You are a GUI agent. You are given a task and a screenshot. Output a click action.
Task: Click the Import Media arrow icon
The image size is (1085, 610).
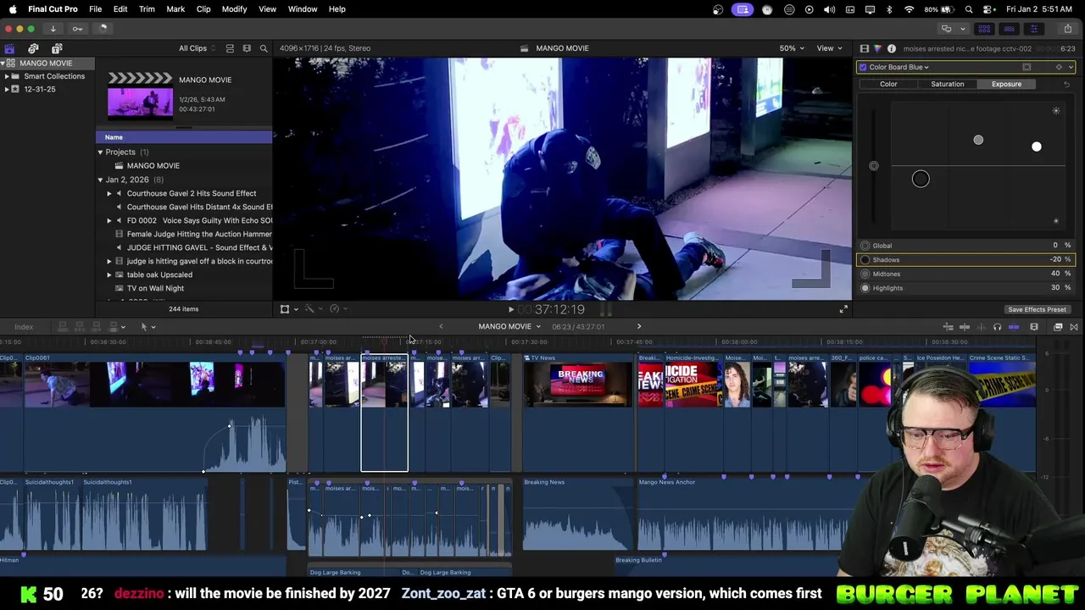[x=53, y=29]
